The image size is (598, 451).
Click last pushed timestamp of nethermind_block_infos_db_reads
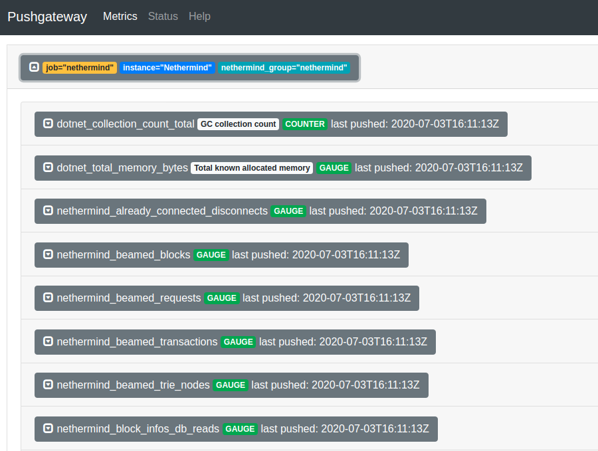[345, 428]
